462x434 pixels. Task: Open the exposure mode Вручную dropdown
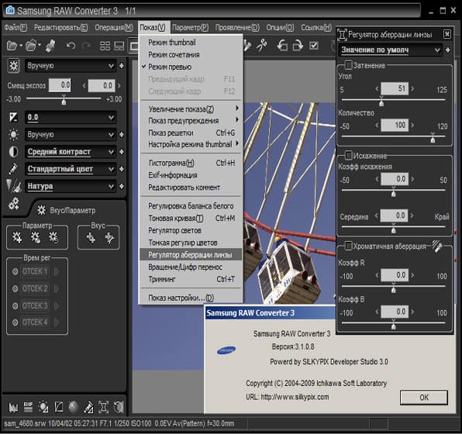pos(71,66)
